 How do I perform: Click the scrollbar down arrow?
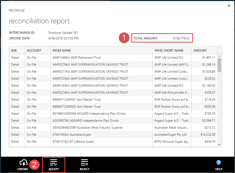point(219,145)
